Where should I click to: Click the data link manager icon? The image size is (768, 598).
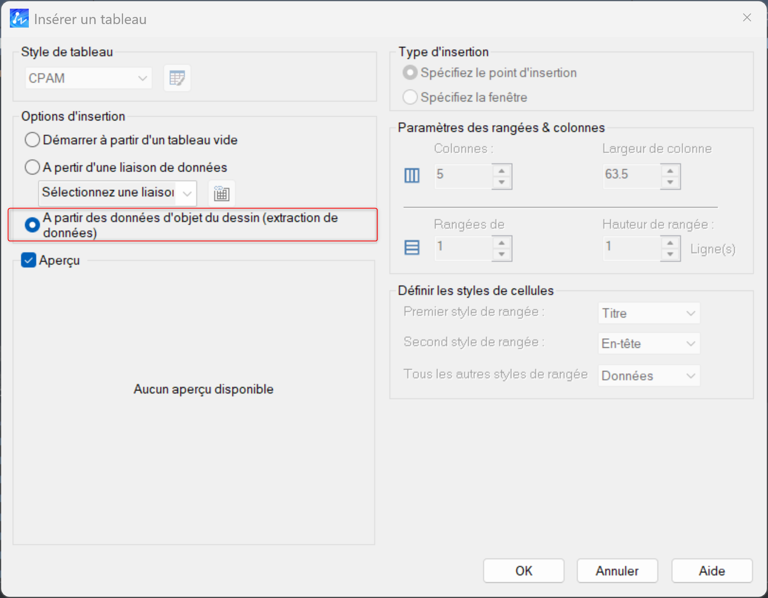221,194
